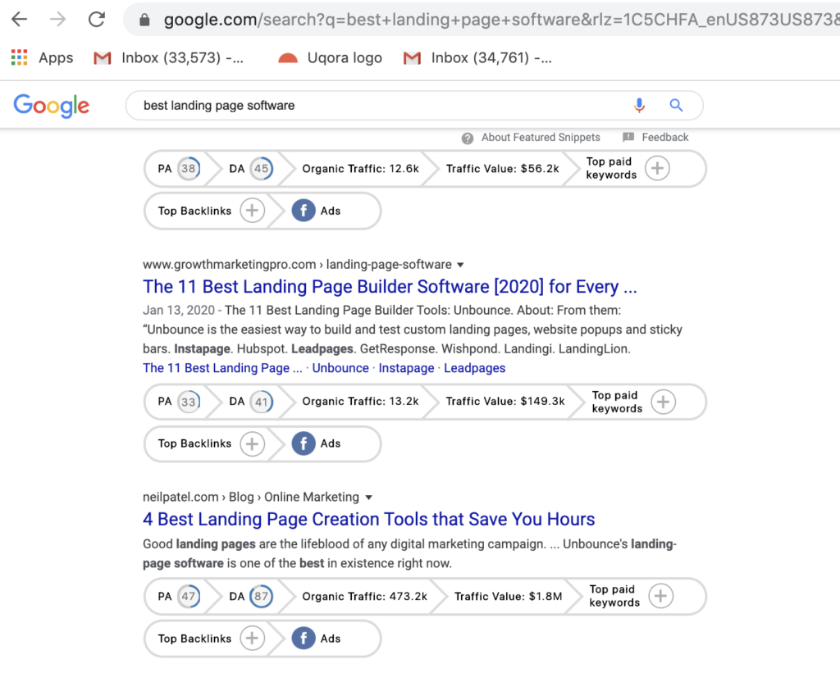840x682 pixels.
Task: Open dropdown arrow next to neilpatel.com breadcrumb
Action: point(368,498)
